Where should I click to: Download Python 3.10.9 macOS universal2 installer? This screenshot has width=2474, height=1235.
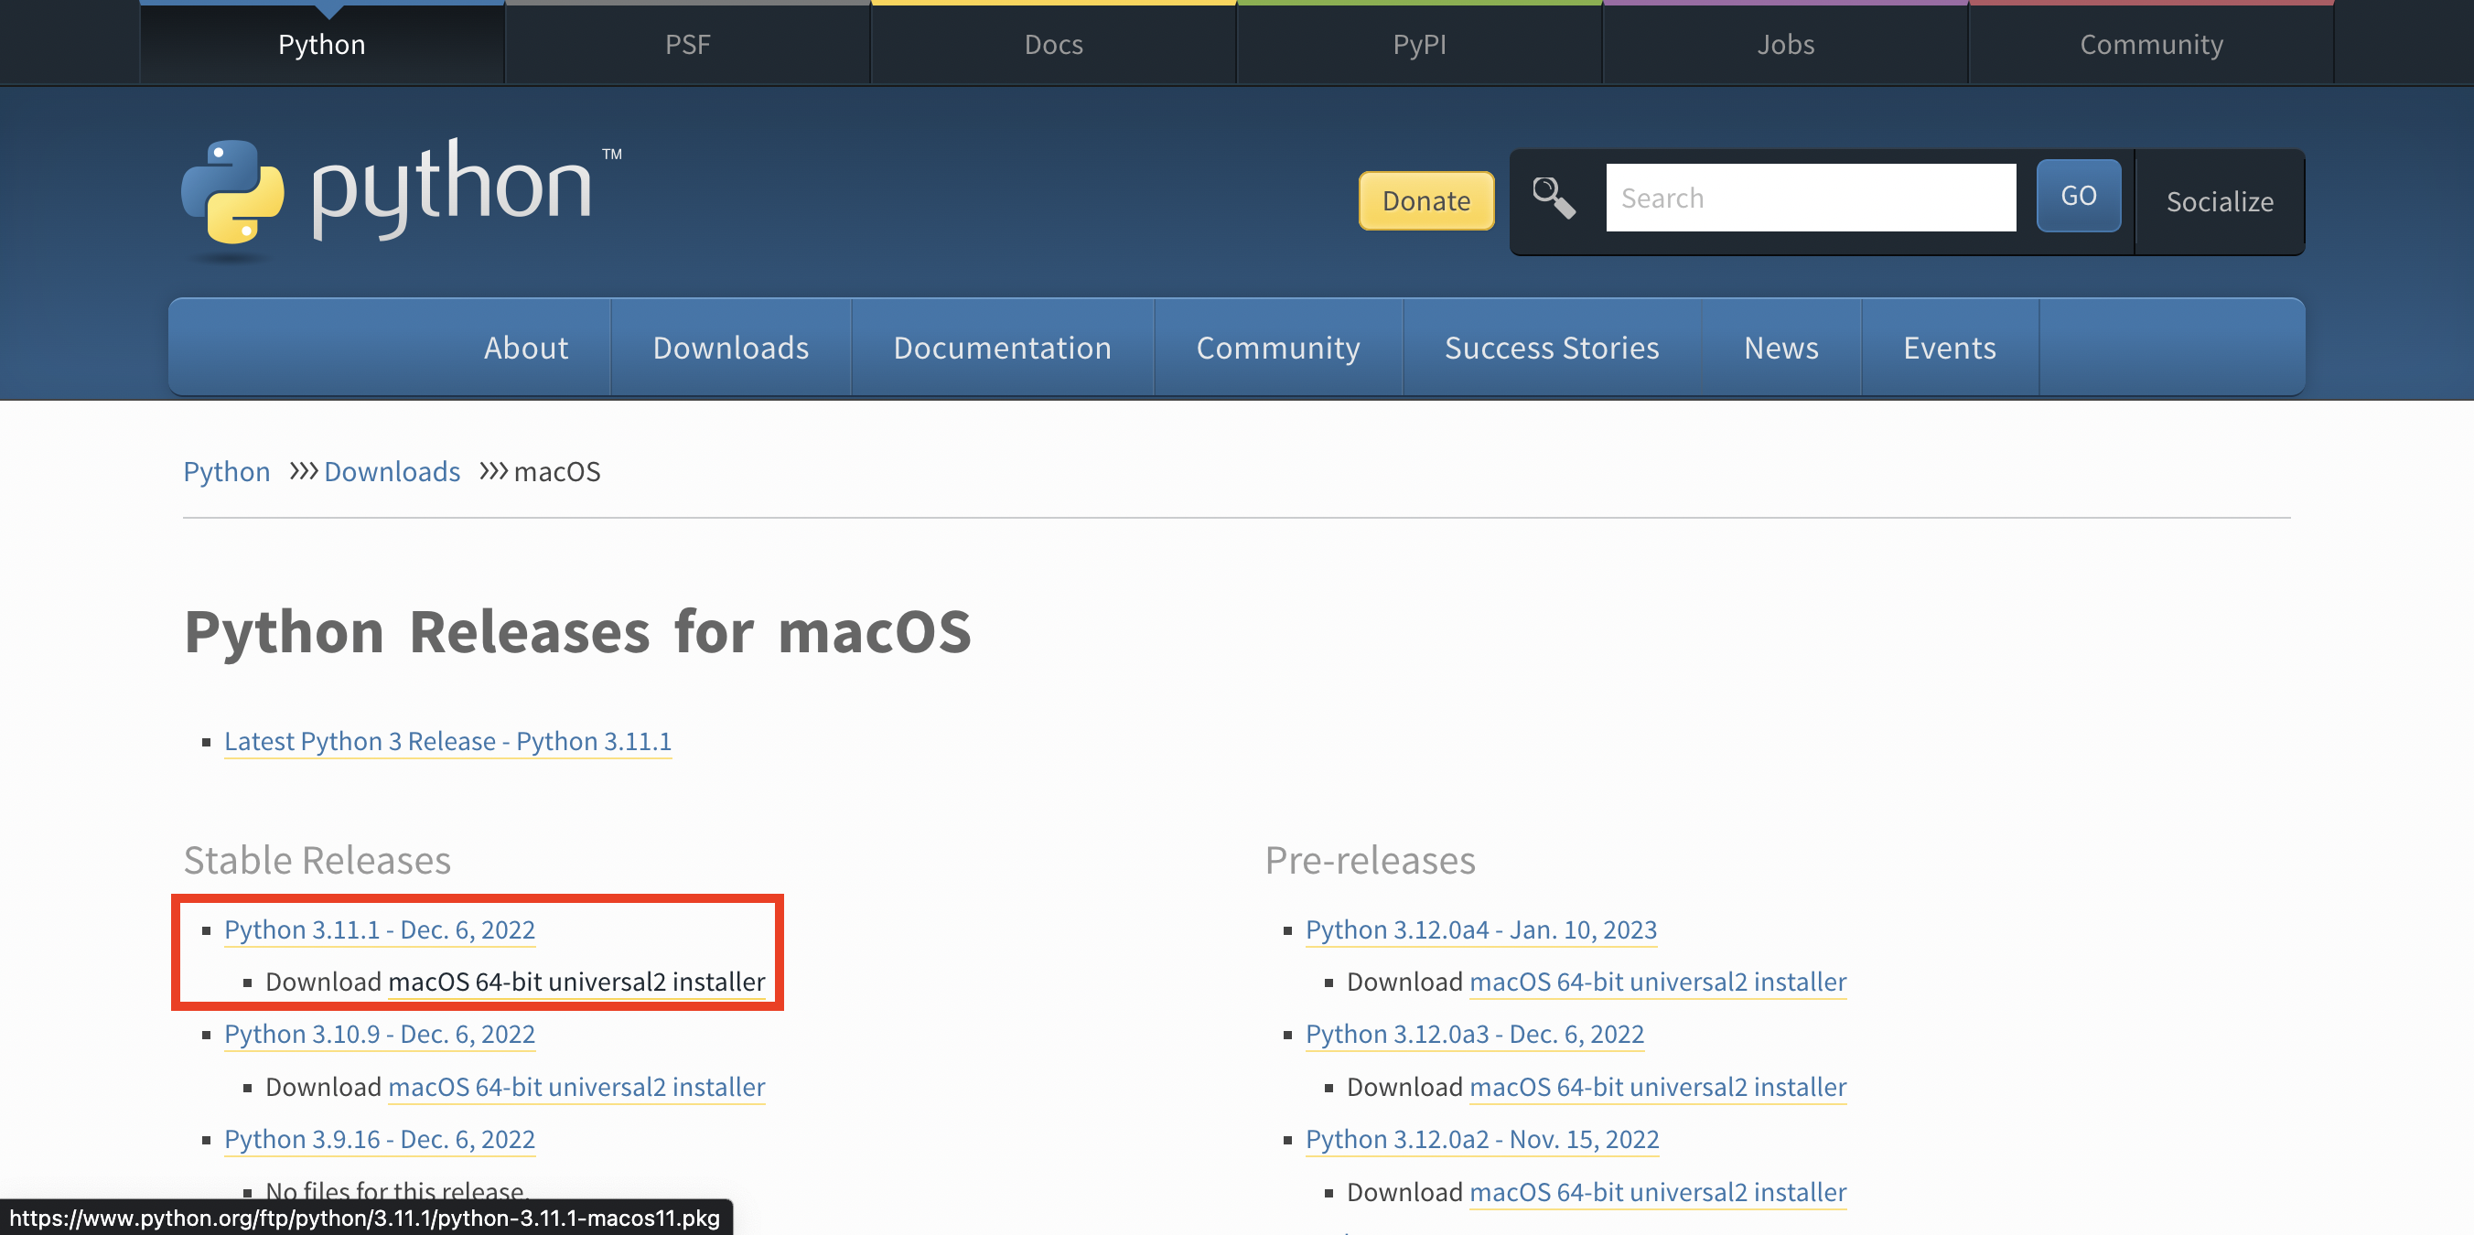click(576, 1086)
